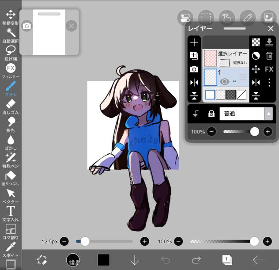This screenshot has width=279, height=270.
Task: Open the Filter tool (フィルター)
Action: point(11,71)
